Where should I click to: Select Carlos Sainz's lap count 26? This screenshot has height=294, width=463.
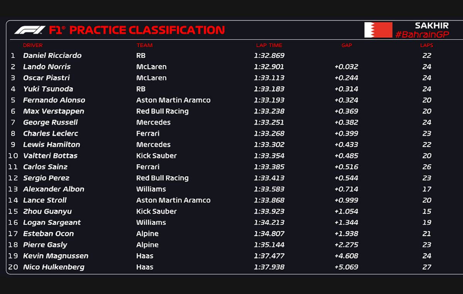426,167
